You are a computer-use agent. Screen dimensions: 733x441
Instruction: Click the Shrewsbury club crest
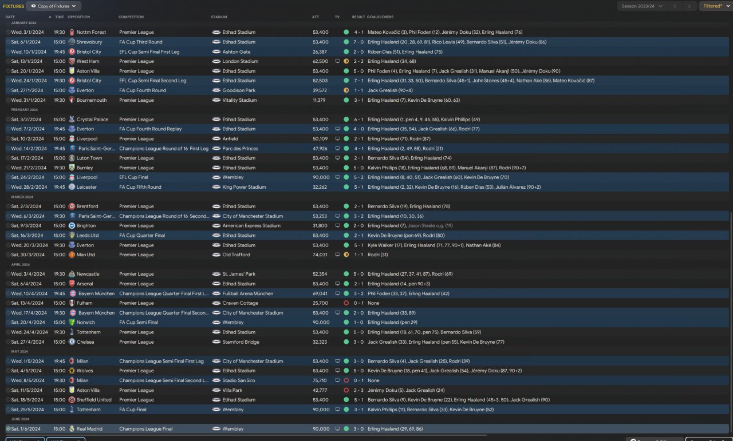pyautogui.click(x=72, y=42)
